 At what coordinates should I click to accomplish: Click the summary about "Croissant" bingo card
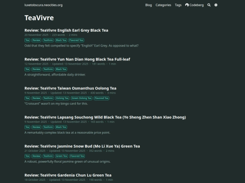tap(56, 103)
